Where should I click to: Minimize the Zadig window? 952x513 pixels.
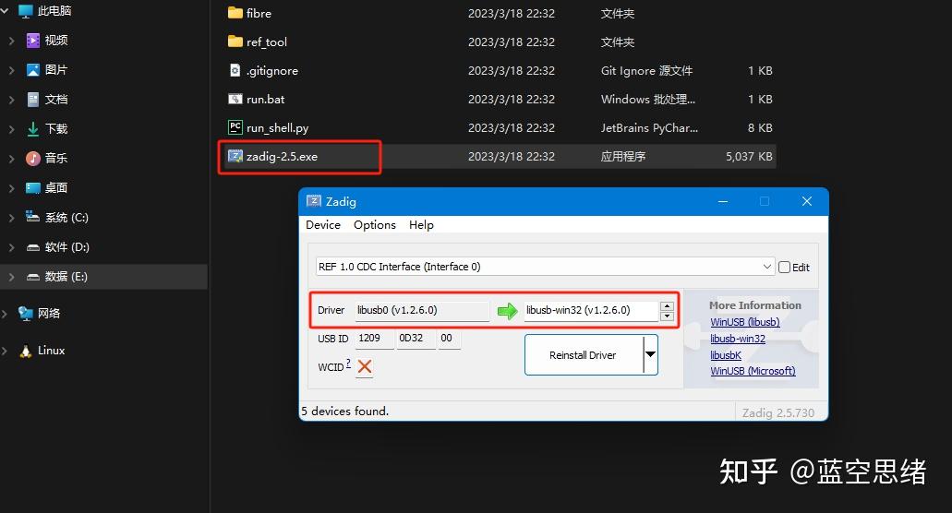(722, 201)
